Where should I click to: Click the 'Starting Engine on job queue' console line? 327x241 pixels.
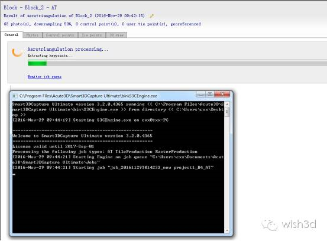point(118,159)
